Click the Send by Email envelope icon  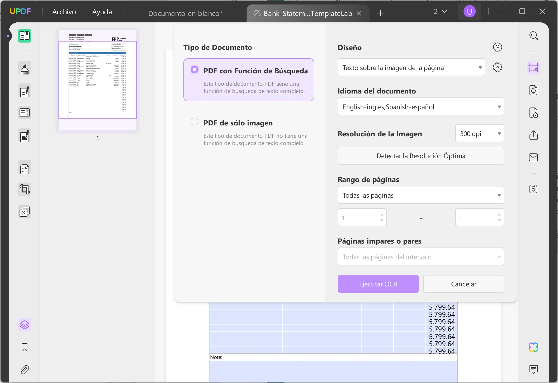click(x=533, y=157)
